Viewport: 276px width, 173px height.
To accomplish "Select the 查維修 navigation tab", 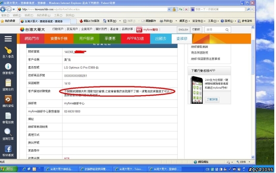I will [182, 38].
